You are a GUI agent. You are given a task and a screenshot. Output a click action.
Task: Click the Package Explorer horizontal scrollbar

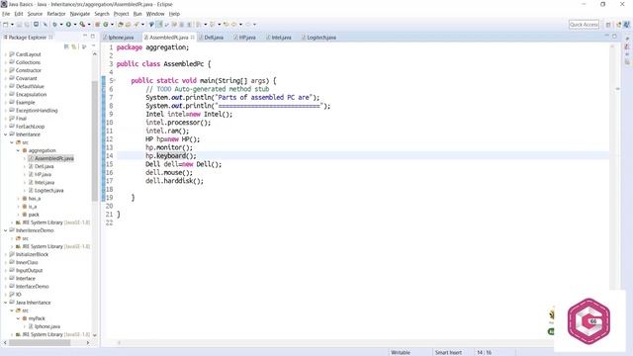click(x=40, y=343)
